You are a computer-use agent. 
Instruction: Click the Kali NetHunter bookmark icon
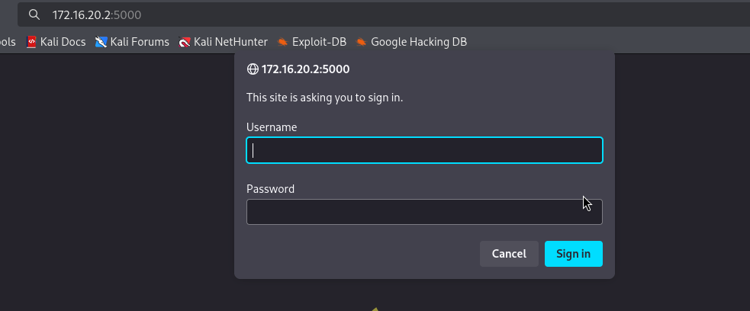pos(185,42)
